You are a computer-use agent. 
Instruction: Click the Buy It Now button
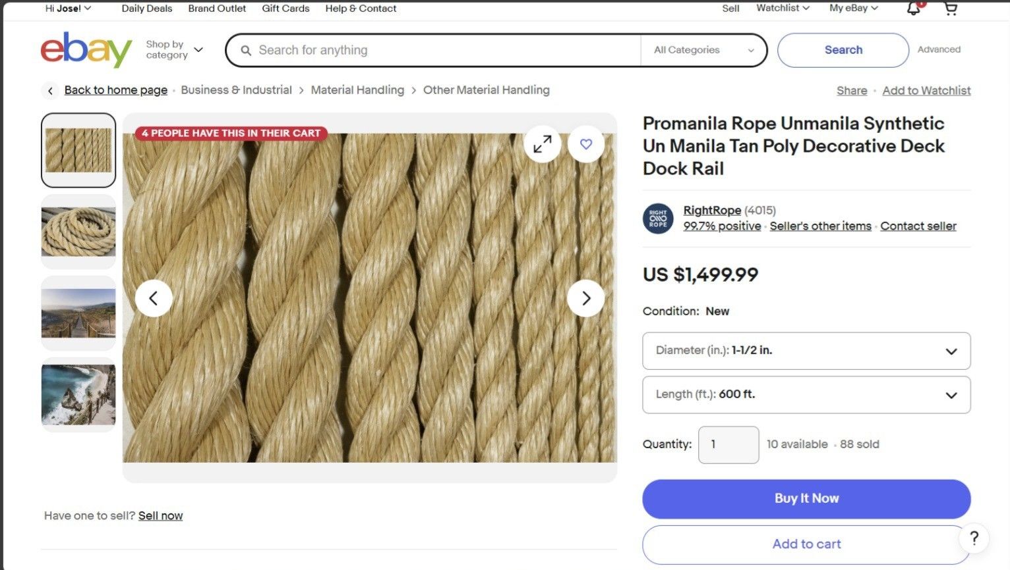(806, 499)
